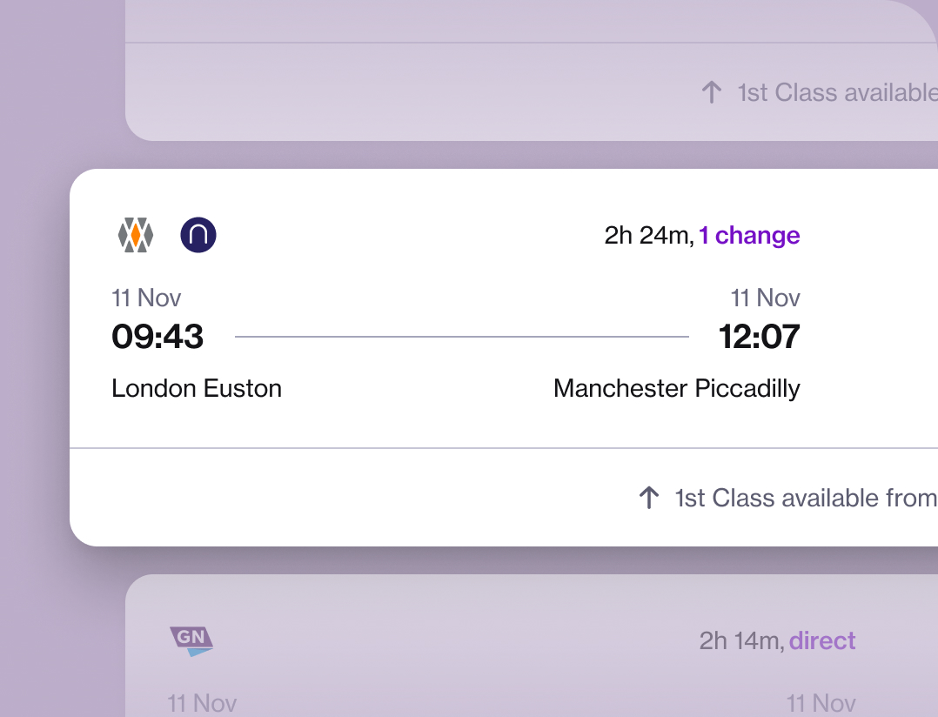Click "1st Class available" in the topmost card
Viewport: 938px width, 717px height.
[836, 92]
